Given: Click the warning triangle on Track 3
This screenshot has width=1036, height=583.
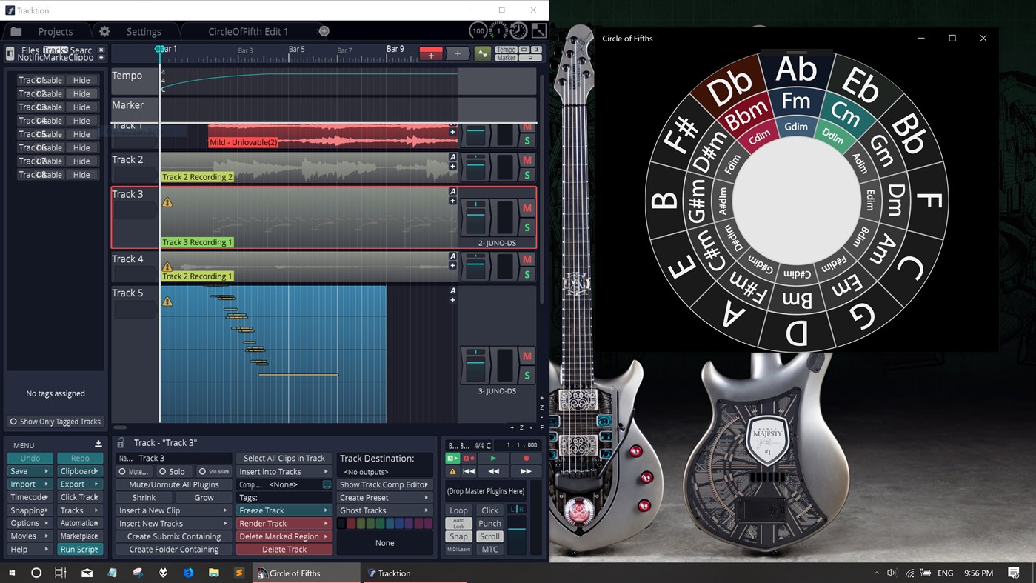Looking at the screenshot, I should pyautogui.click(x=167, y=201).
